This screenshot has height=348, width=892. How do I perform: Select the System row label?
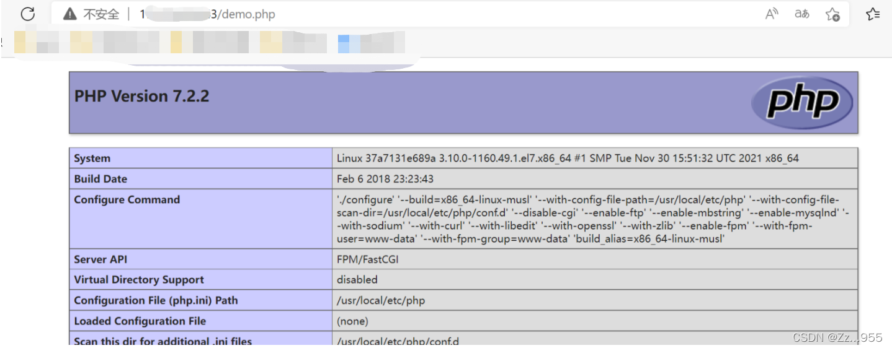(x=92, y=159)
